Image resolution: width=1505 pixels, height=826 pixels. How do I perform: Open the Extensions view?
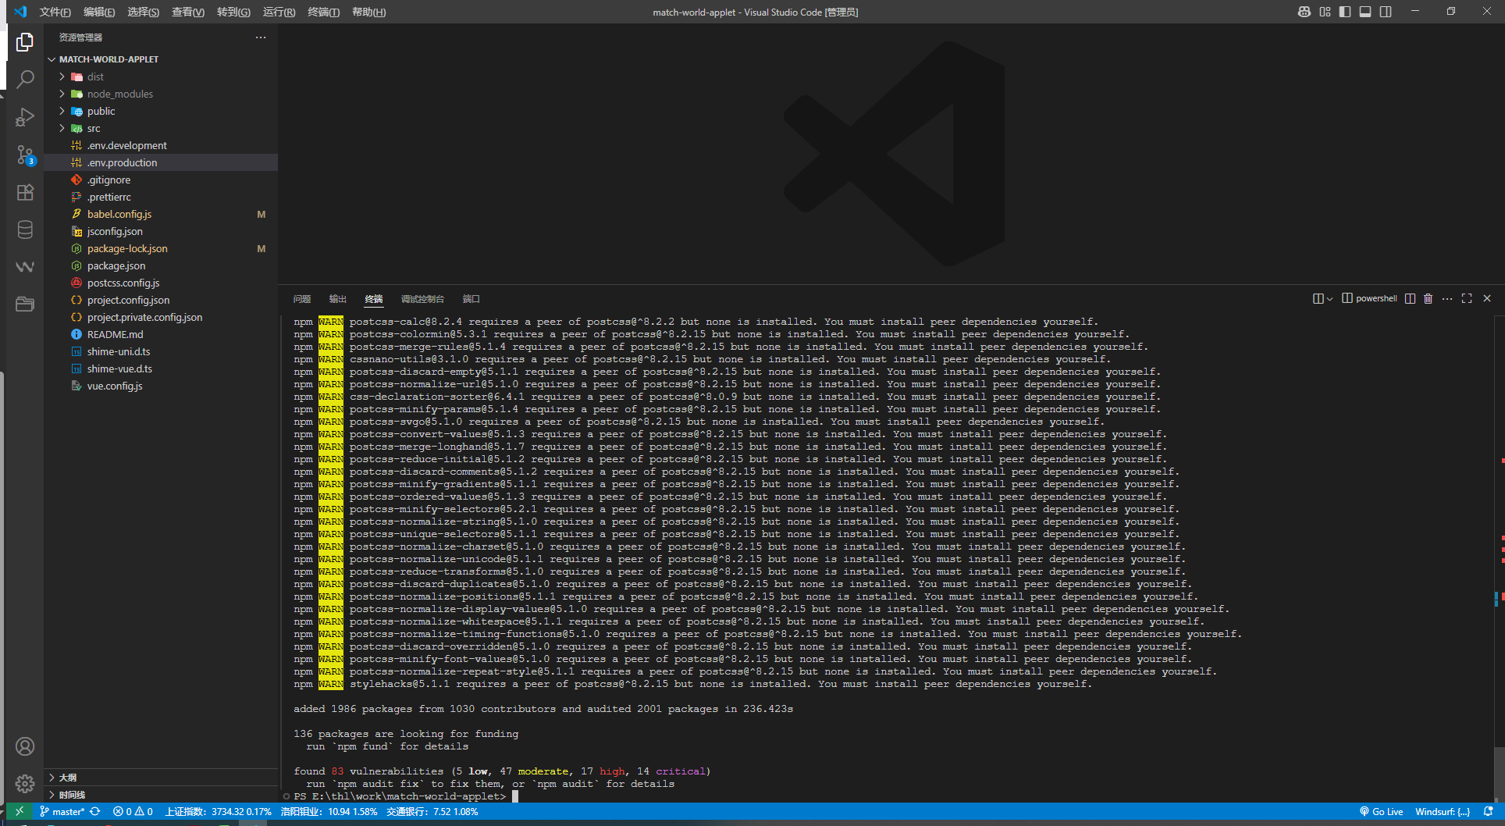[25, 192]
